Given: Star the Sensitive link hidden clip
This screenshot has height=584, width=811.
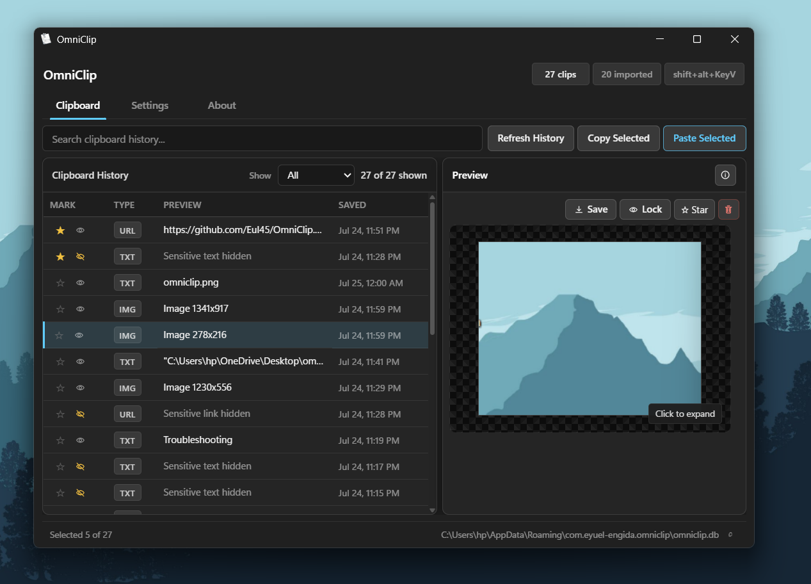Looking at the screenshot, I should [60, 414].
